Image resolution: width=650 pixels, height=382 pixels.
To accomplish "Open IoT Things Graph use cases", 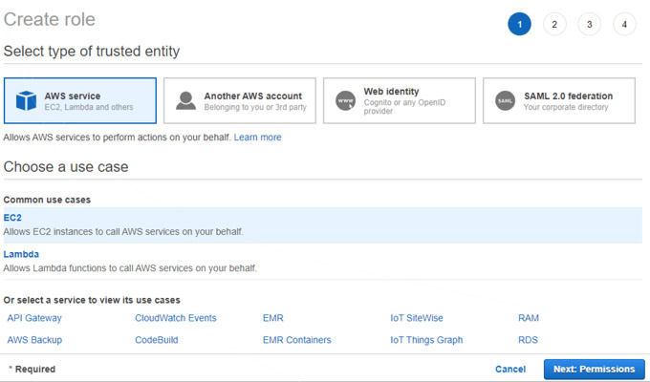I will pyautogui.click(x=426, y=340).
